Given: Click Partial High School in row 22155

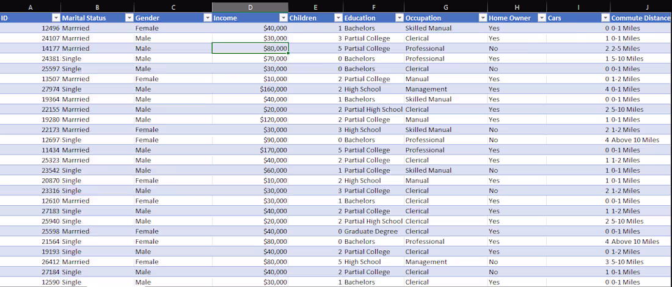Looking at the screenshot, I should (374, 109).
